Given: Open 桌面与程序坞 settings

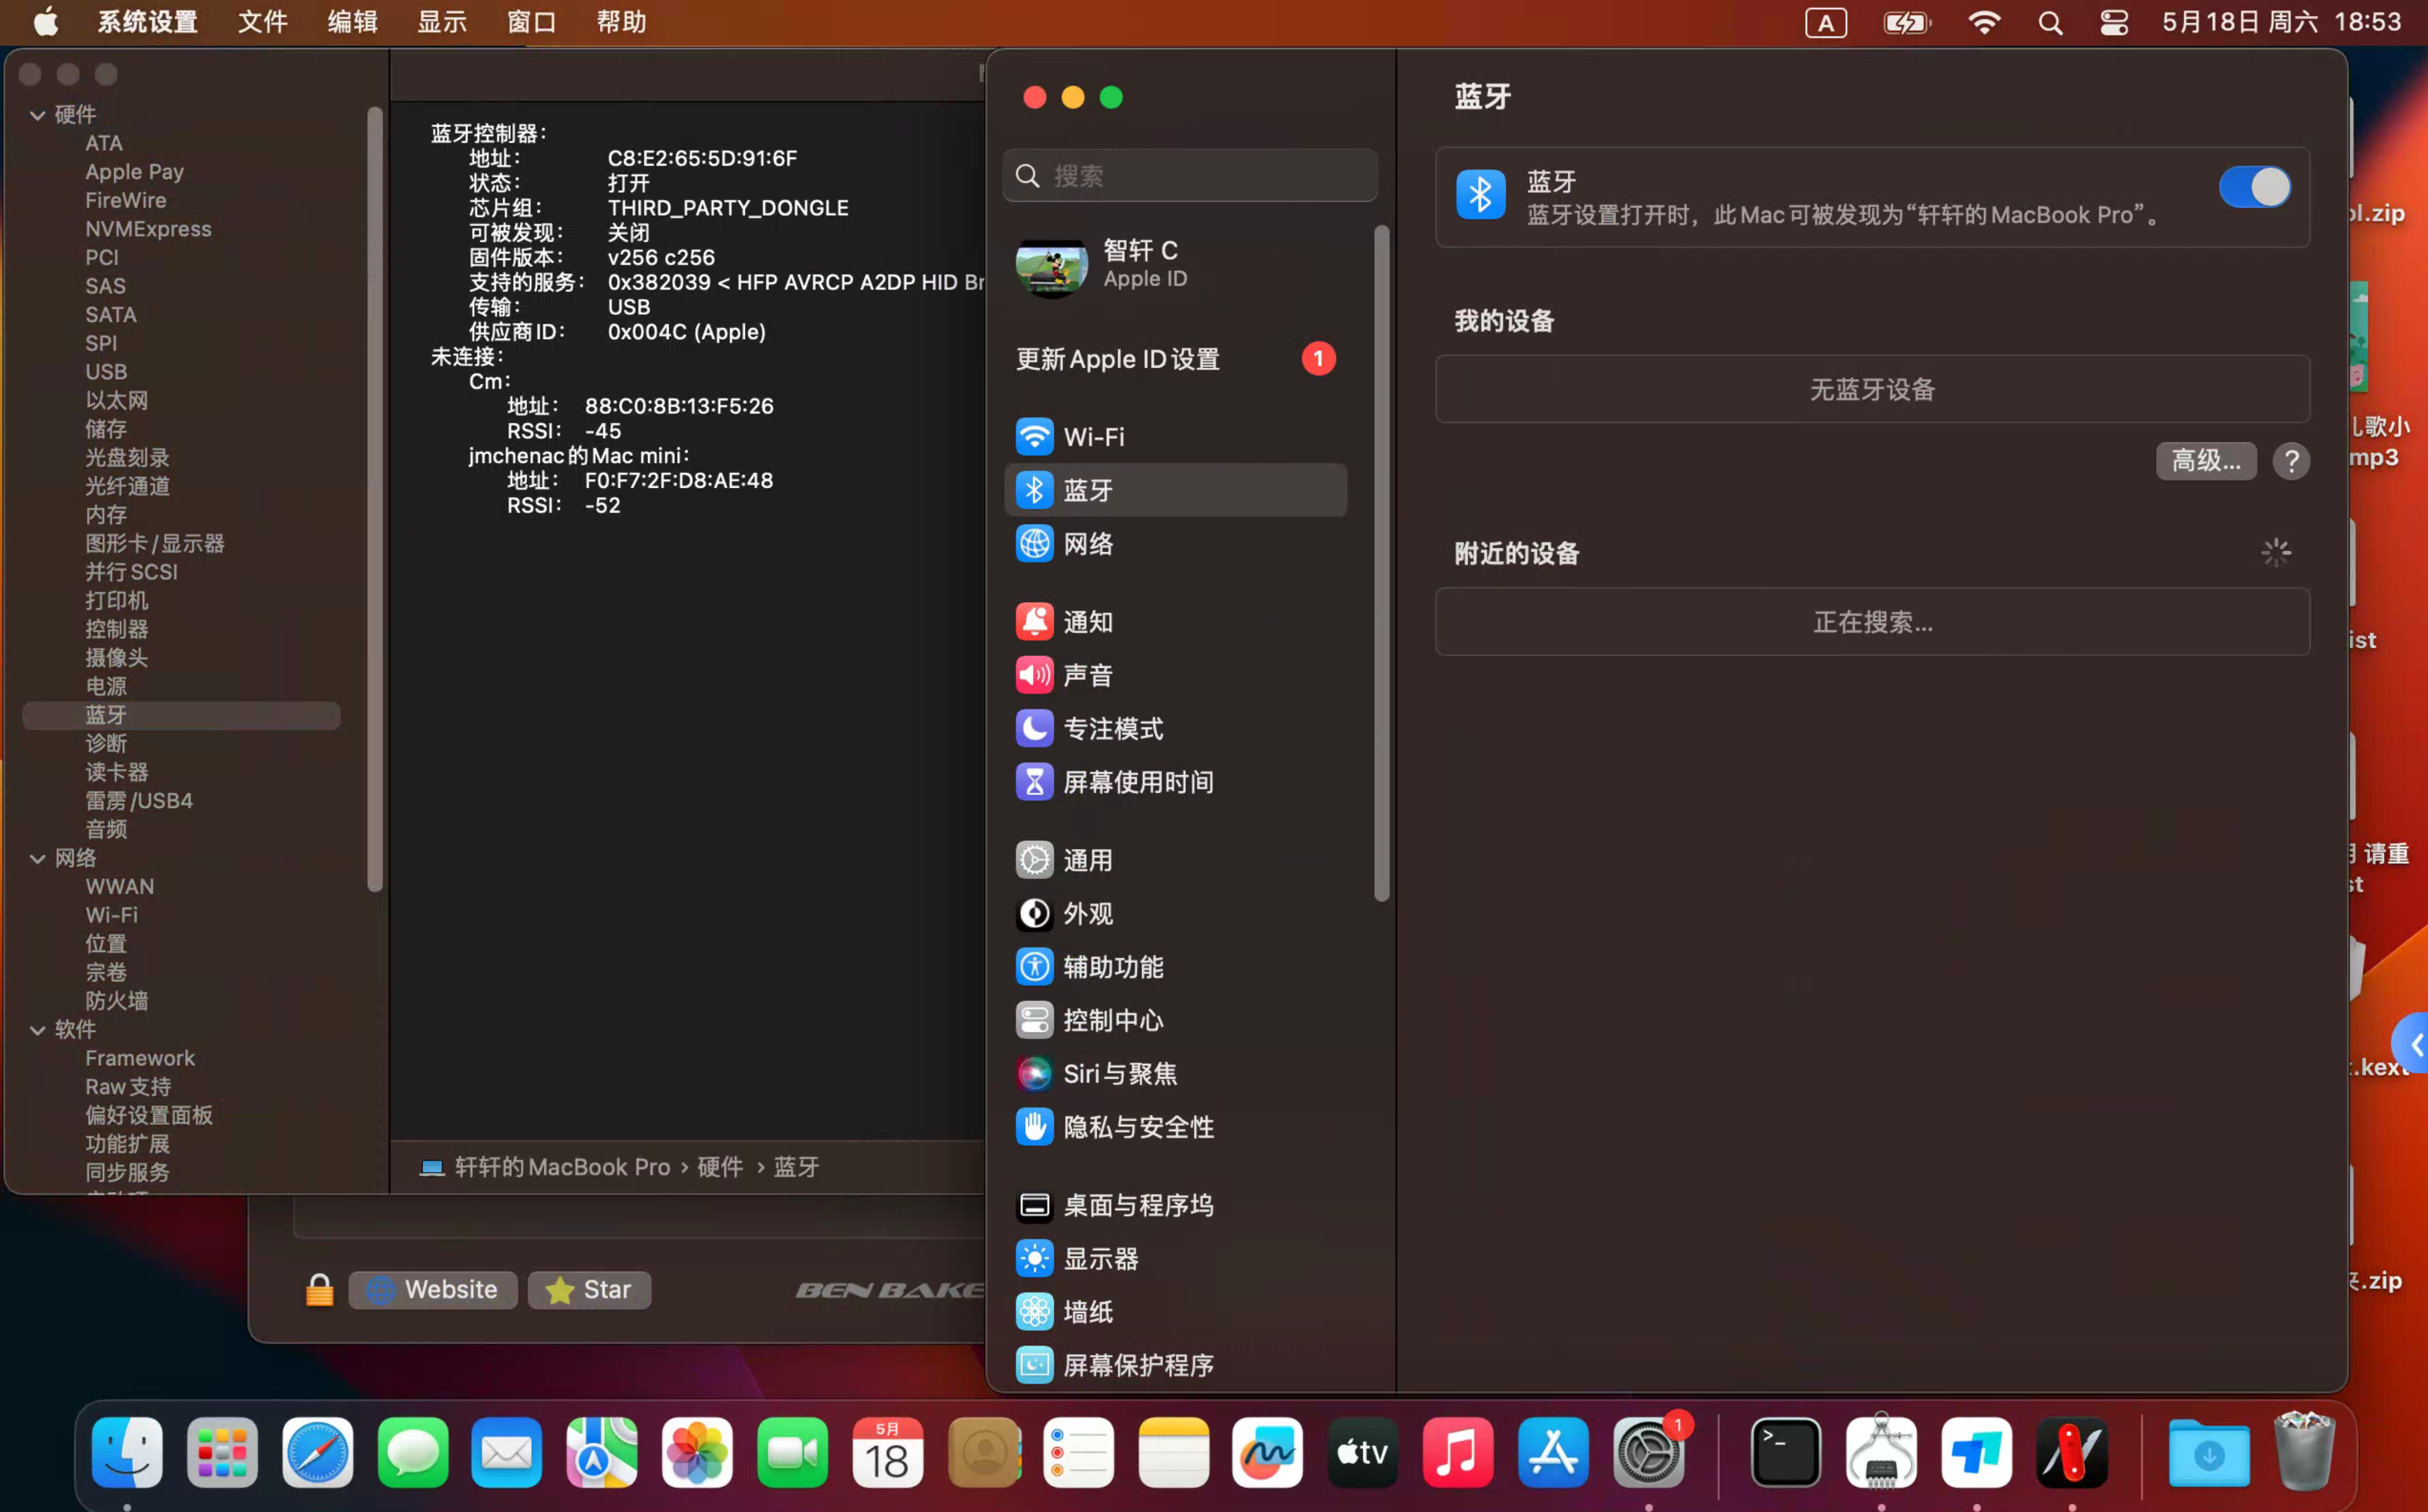Looking at the screenshot, I should 1138,1206.
